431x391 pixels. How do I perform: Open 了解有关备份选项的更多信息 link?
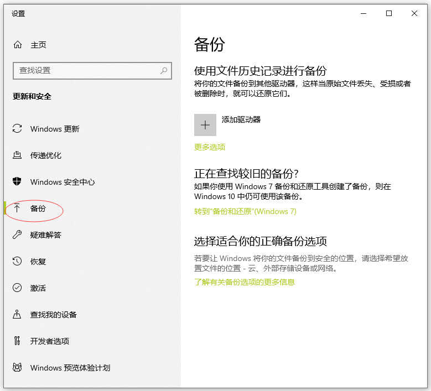click(245, 282)
